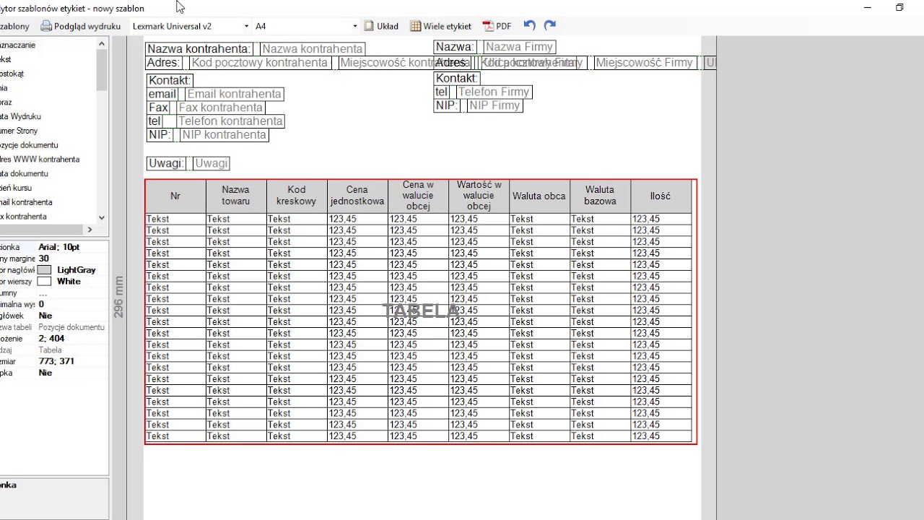Click the position value 2; 404
Screen dimensions: 924x520
(x=72, y=339)
